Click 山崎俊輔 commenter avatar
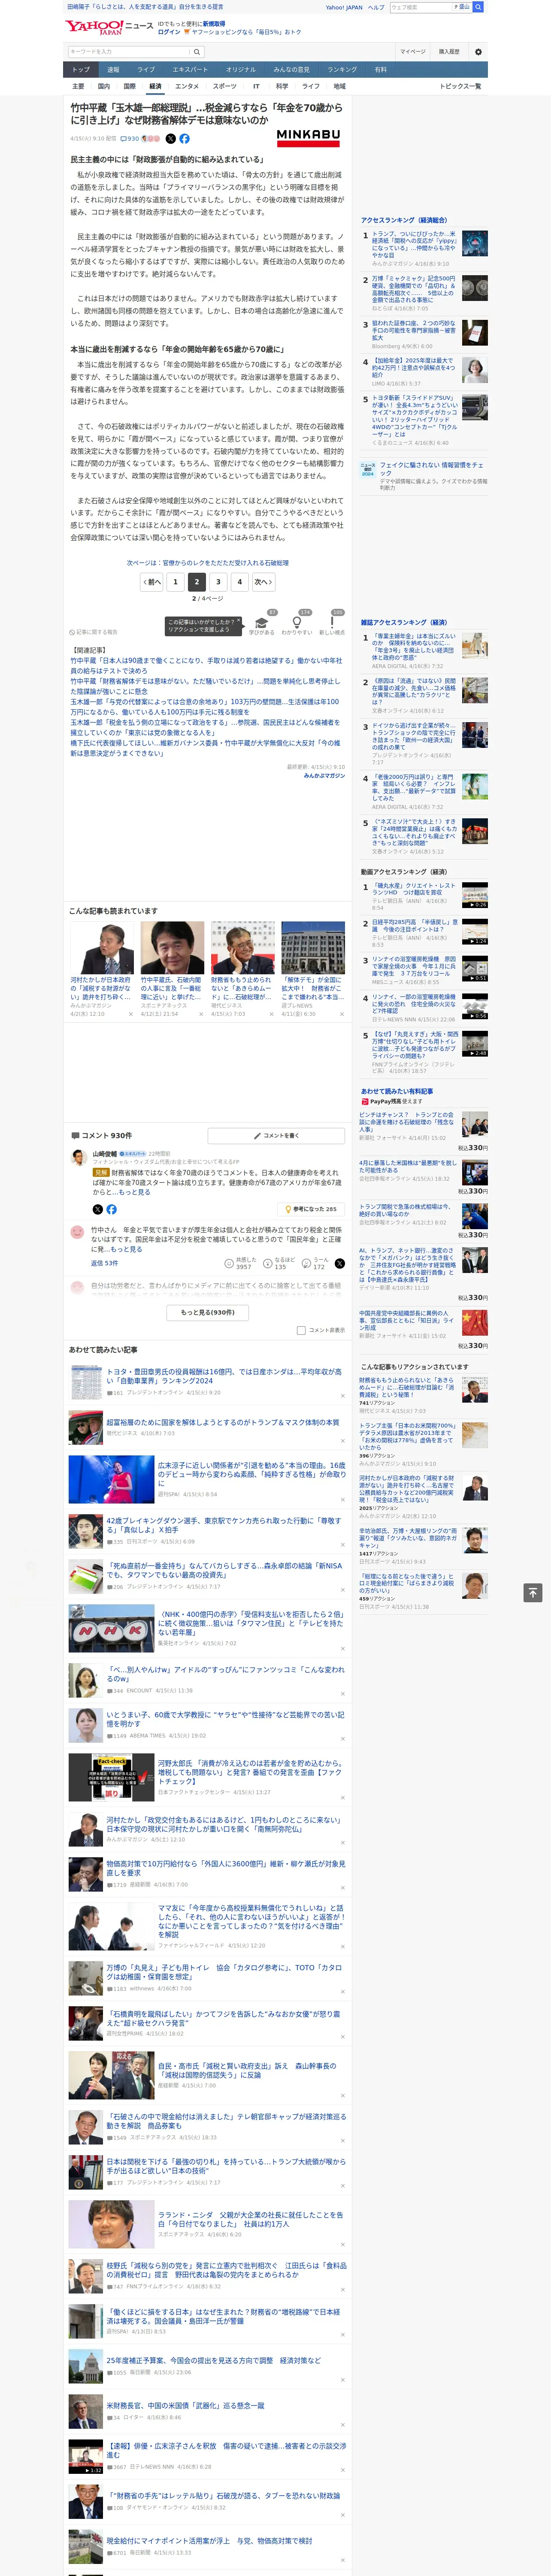The width and height of the screenshot is (551, 2576). (79, 1157)
